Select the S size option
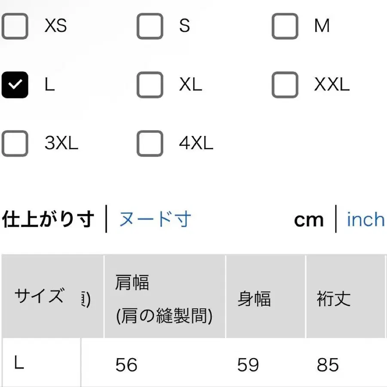 (x=150, y=27)
